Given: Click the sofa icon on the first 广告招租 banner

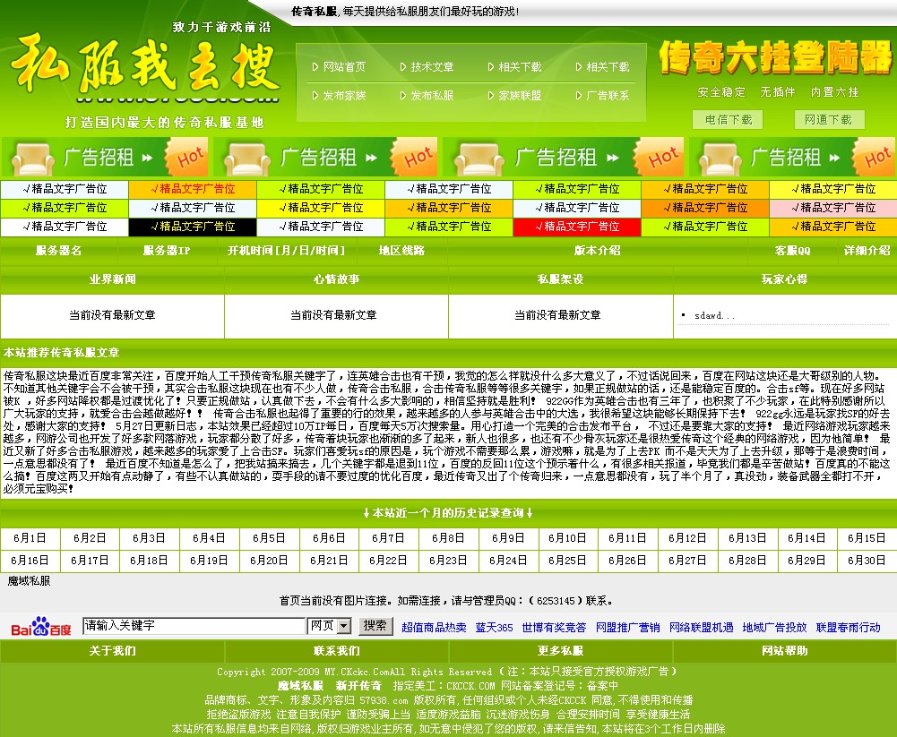Looking at the screenshot, I should click(x=31, y=159).
